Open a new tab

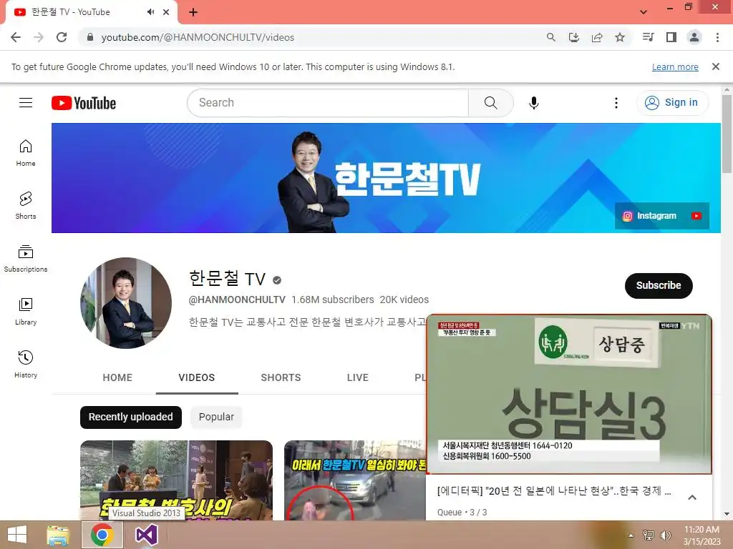pos(193,12)
